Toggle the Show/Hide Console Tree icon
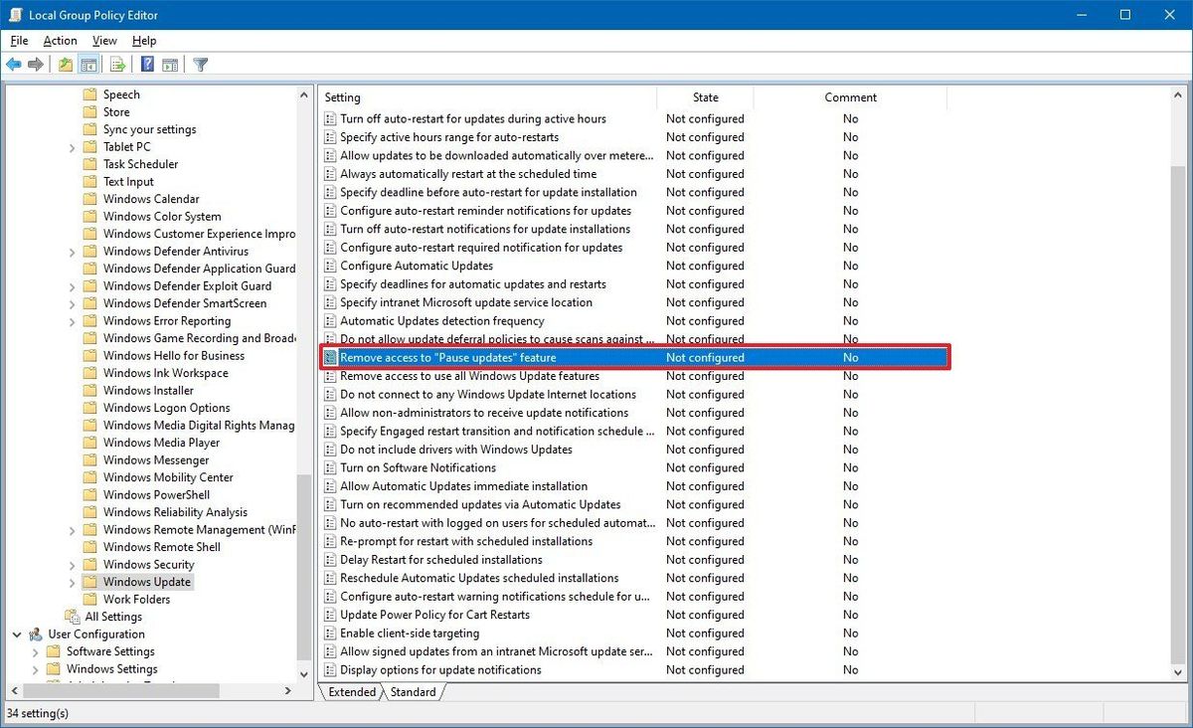The height and width of the screenshot is (728, 1193). pyautogui.click(x=88, y=64)
